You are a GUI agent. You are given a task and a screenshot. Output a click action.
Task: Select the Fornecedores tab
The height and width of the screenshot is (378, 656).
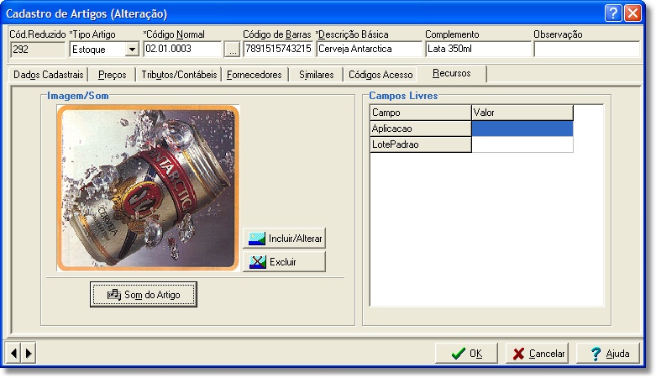tap(255, 75)
